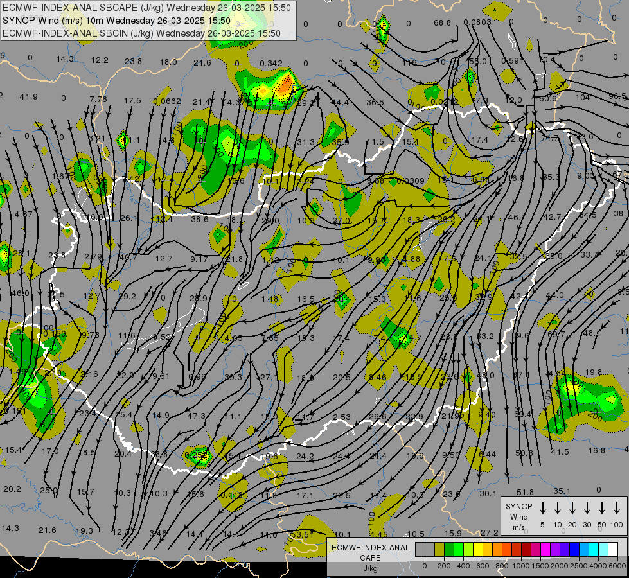The height and width of the screenshot is (578, 629).
Task: Click the map value 9.40
Action: tap(487, 414)
